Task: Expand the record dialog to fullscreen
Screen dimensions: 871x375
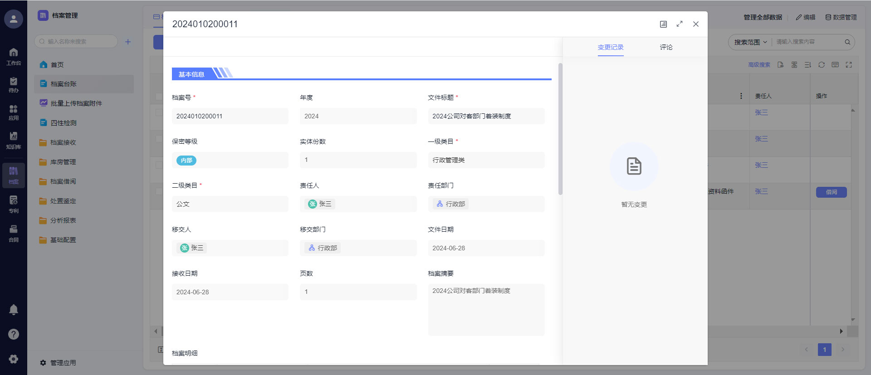Action: 679,24
